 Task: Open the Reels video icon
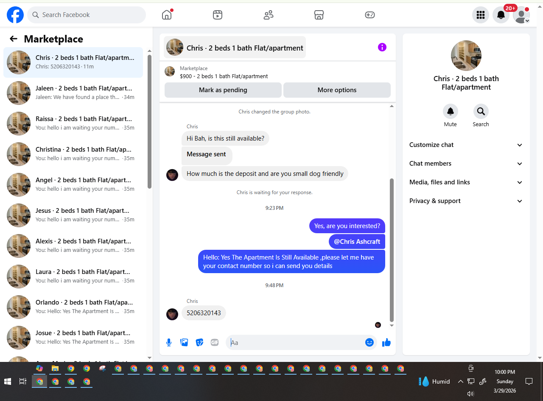[217, 15]
